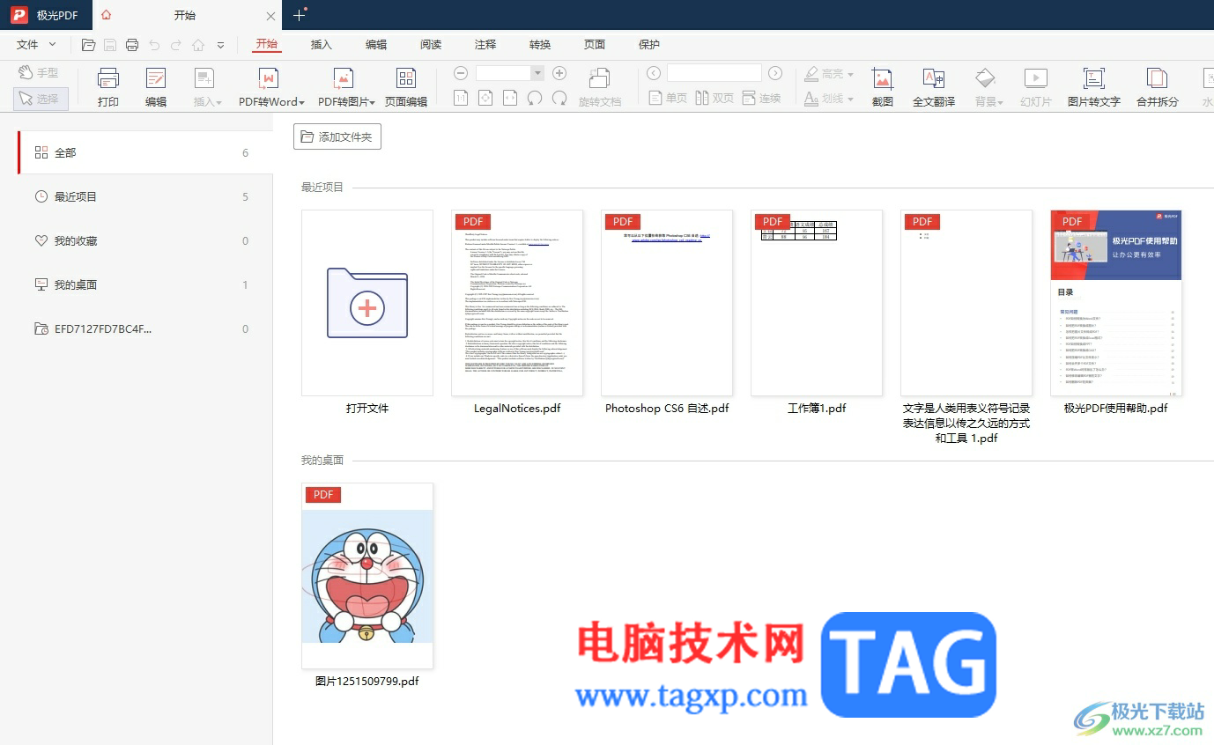Click the home icon in quick toolbar
The image size is (1214, 745).
point(198,45)
